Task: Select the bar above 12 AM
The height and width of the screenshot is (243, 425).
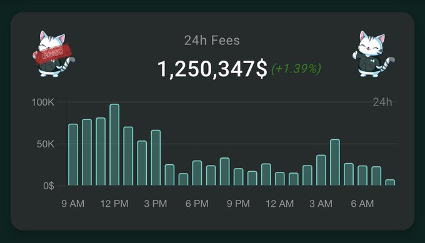Action: click(x=280, y=179)
